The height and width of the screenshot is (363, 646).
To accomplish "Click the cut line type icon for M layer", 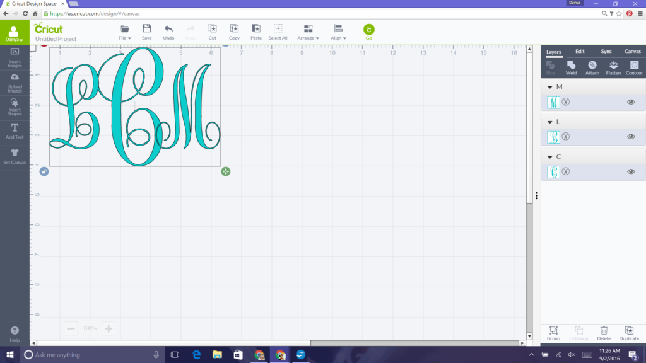I will (x=566, y=102).
